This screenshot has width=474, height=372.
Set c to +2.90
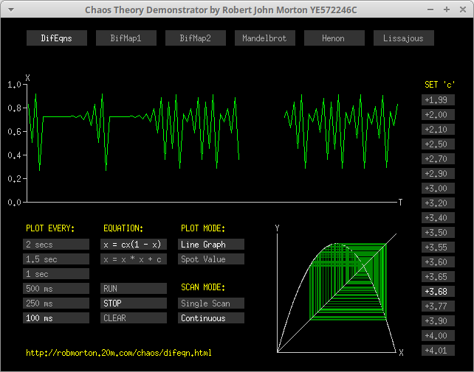(438, 174)
